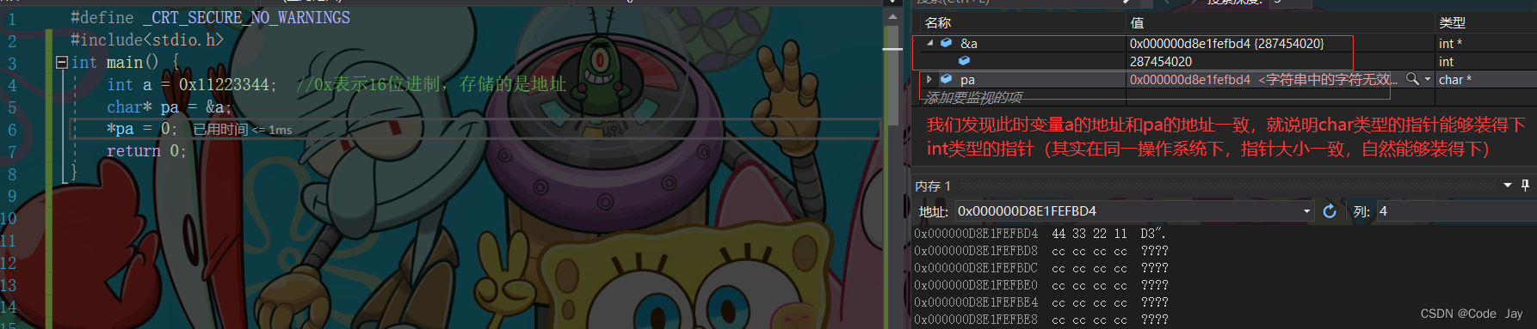This screenshot has width=1537, height=329.
Task: Click the code line '*pa = 0;'
Action: tap(142, 129)
